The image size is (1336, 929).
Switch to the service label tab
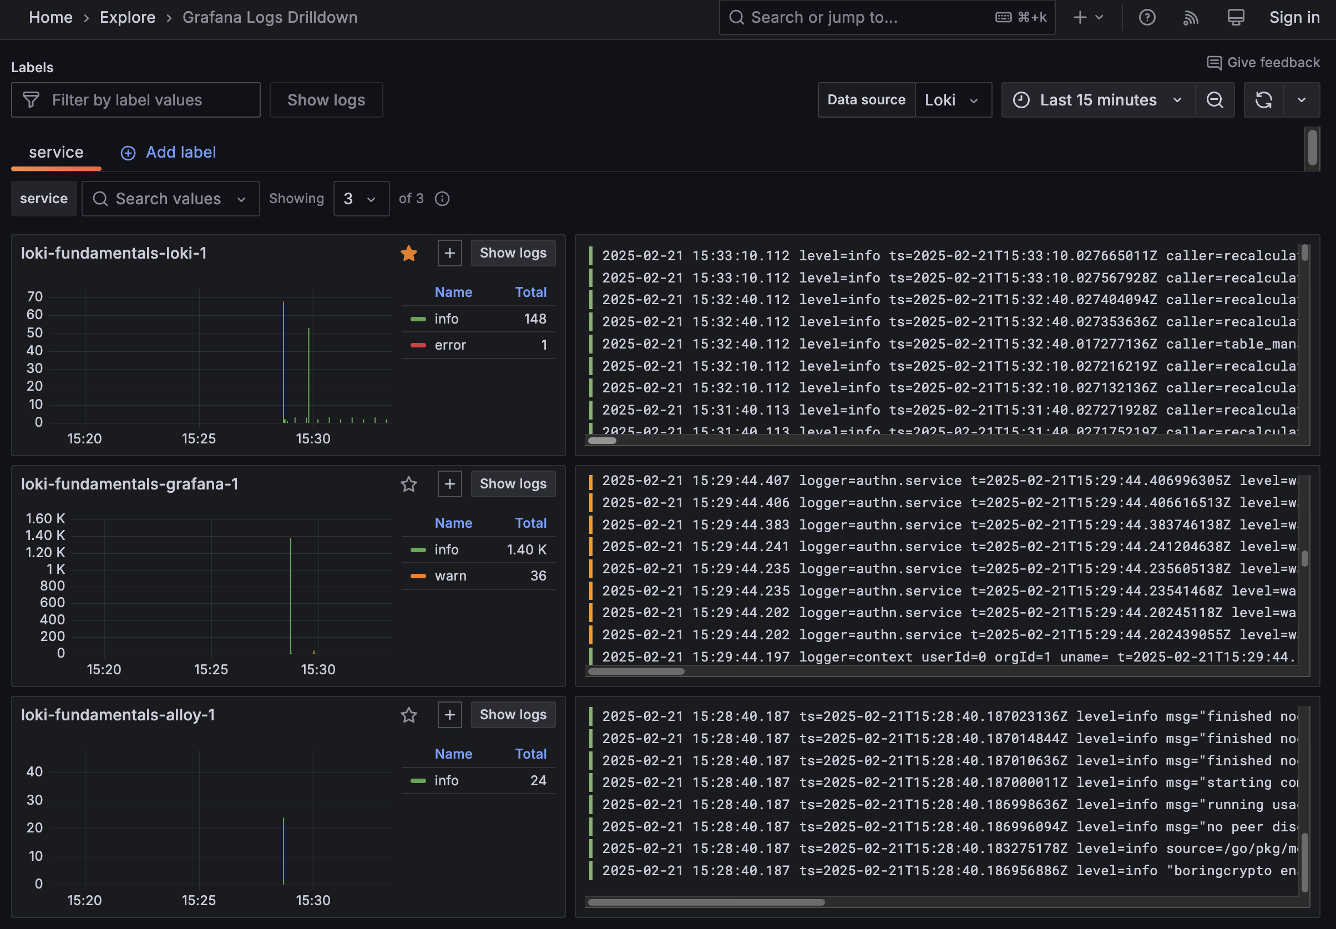point(55,152)
